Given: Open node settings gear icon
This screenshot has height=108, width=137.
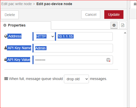Looking at the screenshot, I should pos(114,25).
